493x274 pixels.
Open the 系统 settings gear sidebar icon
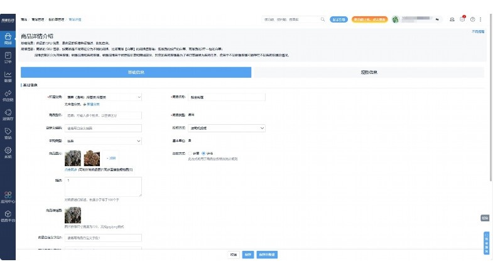[x=8, y=153]
